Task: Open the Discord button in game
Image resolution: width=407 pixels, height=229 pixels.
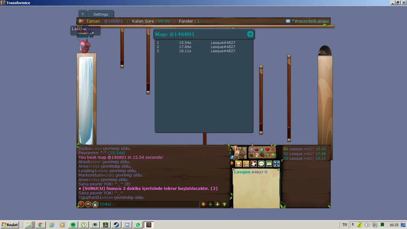Action: pyautogui.click(x=269, y=164)
